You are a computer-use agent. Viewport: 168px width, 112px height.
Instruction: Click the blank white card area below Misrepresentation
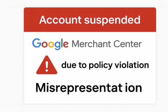pos(90,99)
